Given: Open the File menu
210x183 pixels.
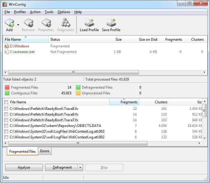Looking at the screenshot, I should coord(7,12).
